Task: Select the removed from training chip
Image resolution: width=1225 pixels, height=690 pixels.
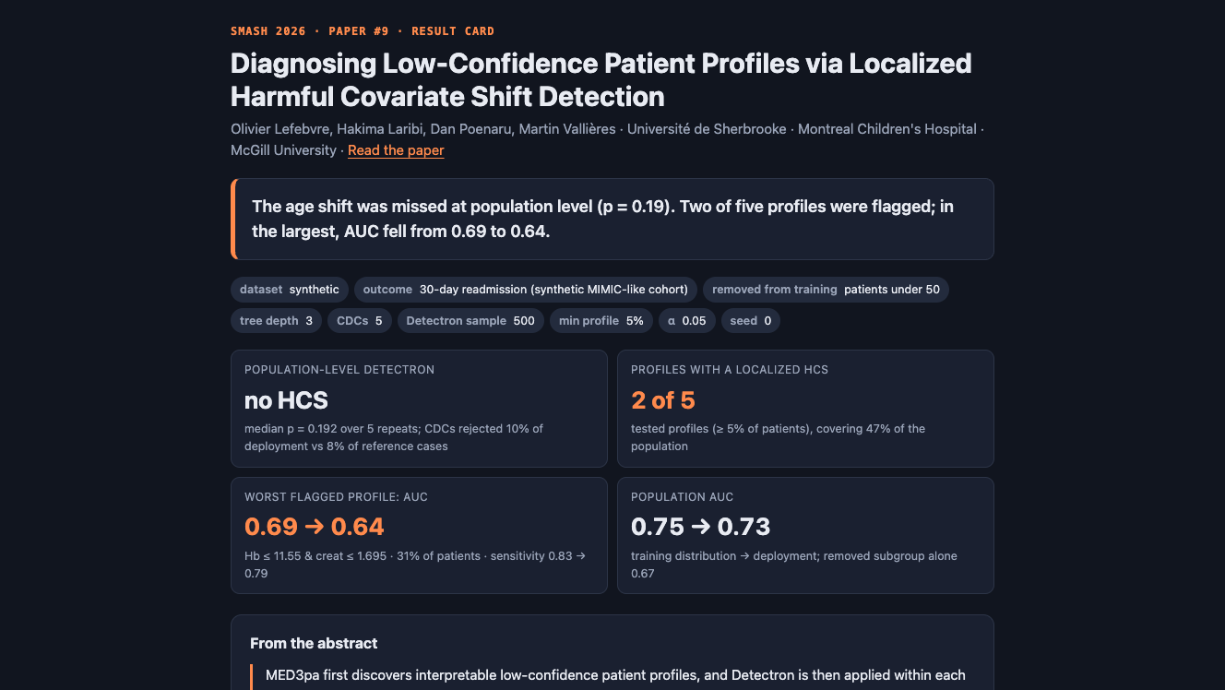Action: pyautogui.click(x=826, y=290)
